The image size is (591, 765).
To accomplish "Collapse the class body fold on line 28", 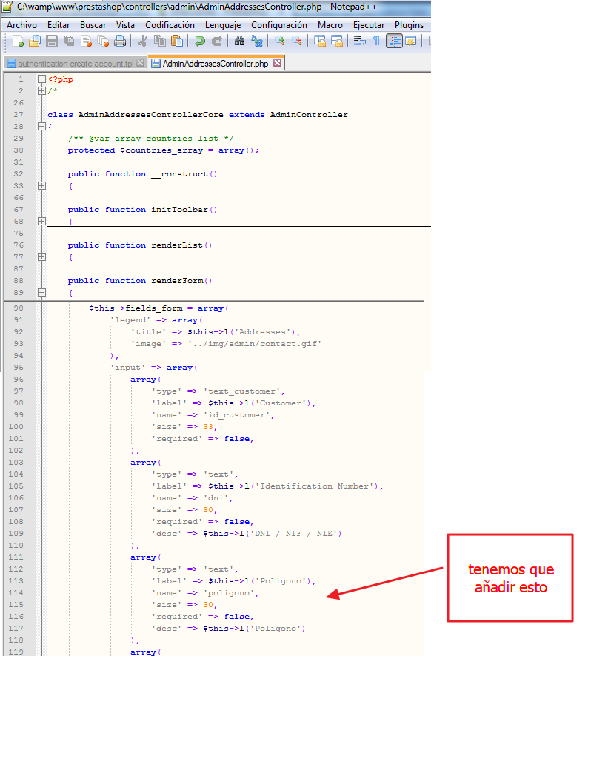I will pos(42,126).
